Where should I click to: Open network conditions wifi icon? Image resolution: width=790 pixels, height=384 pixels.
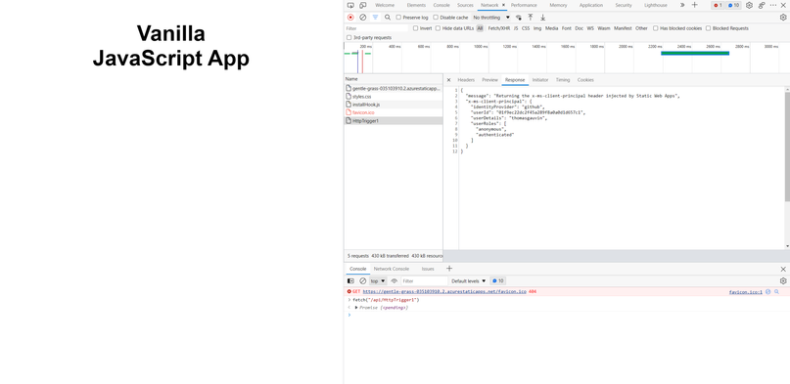[519, 17]
